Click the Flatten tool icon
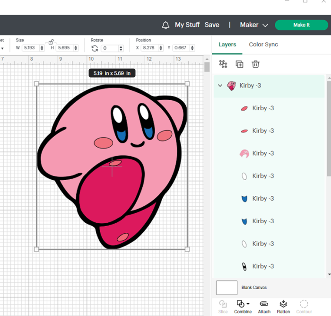This screenshot has height=316, width=331. [x=283, y=304]
